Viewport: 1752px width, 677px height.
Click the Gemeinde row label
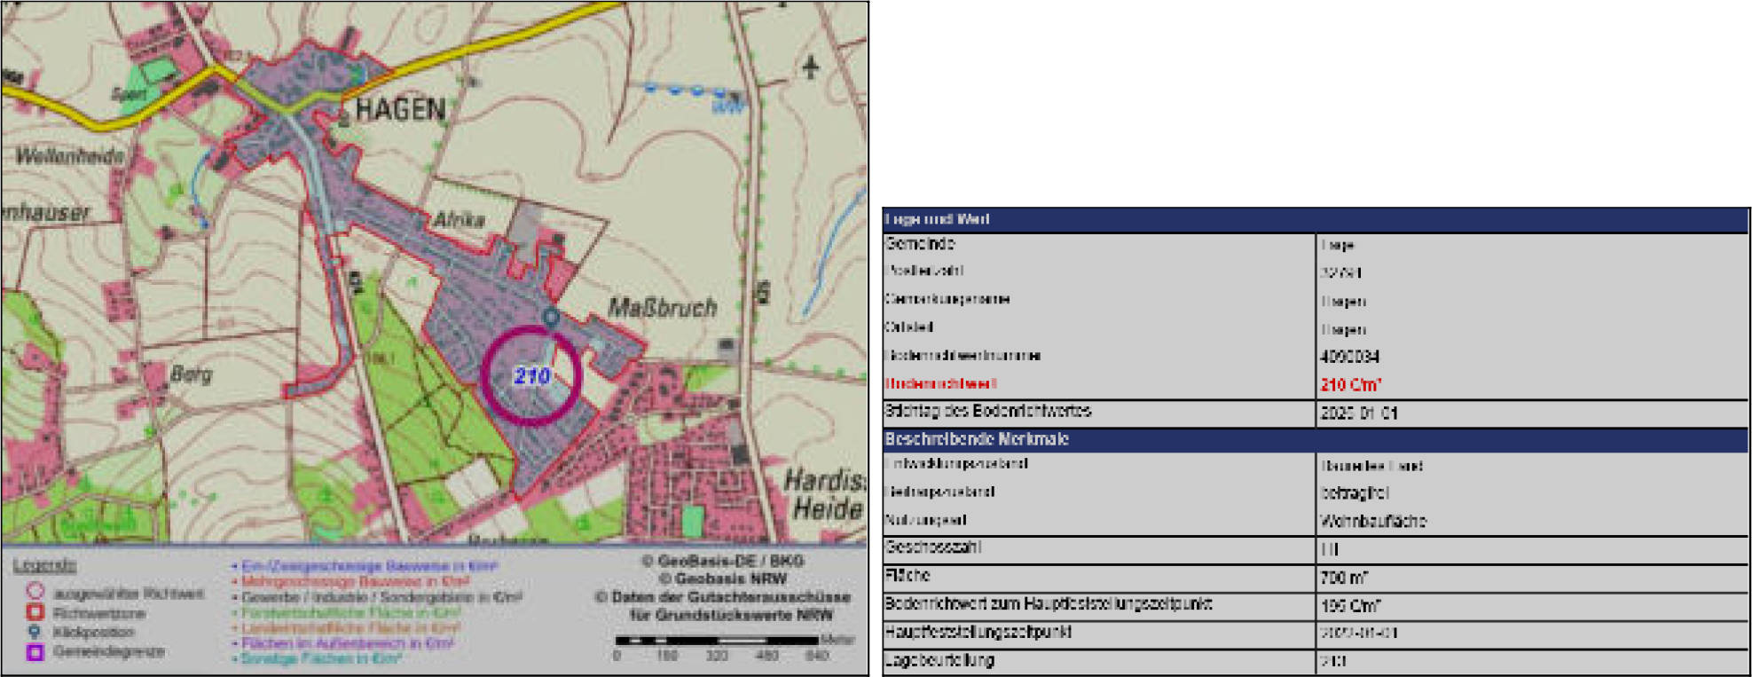[x=919, y=243]
